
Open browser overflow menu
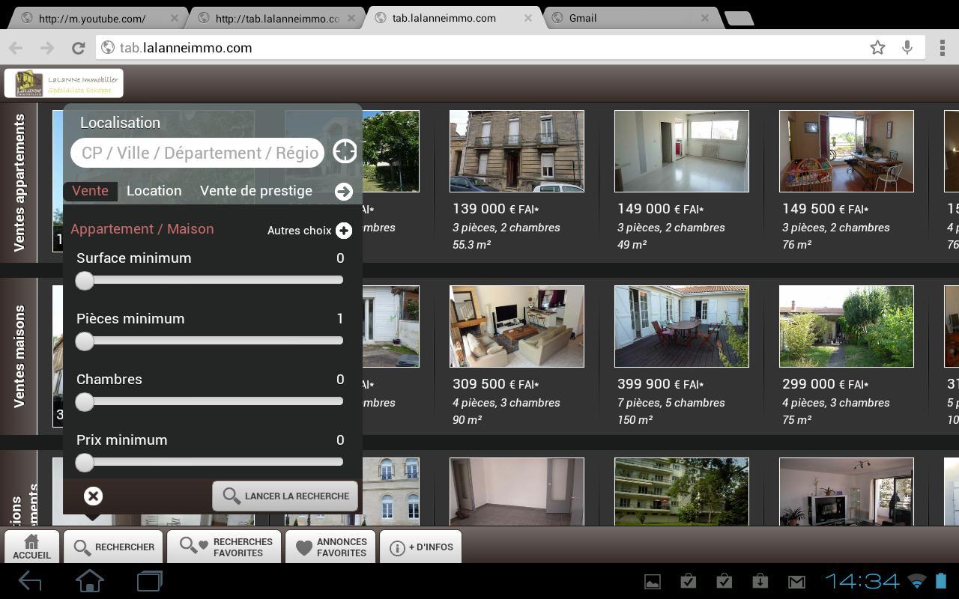coord(942,48)
